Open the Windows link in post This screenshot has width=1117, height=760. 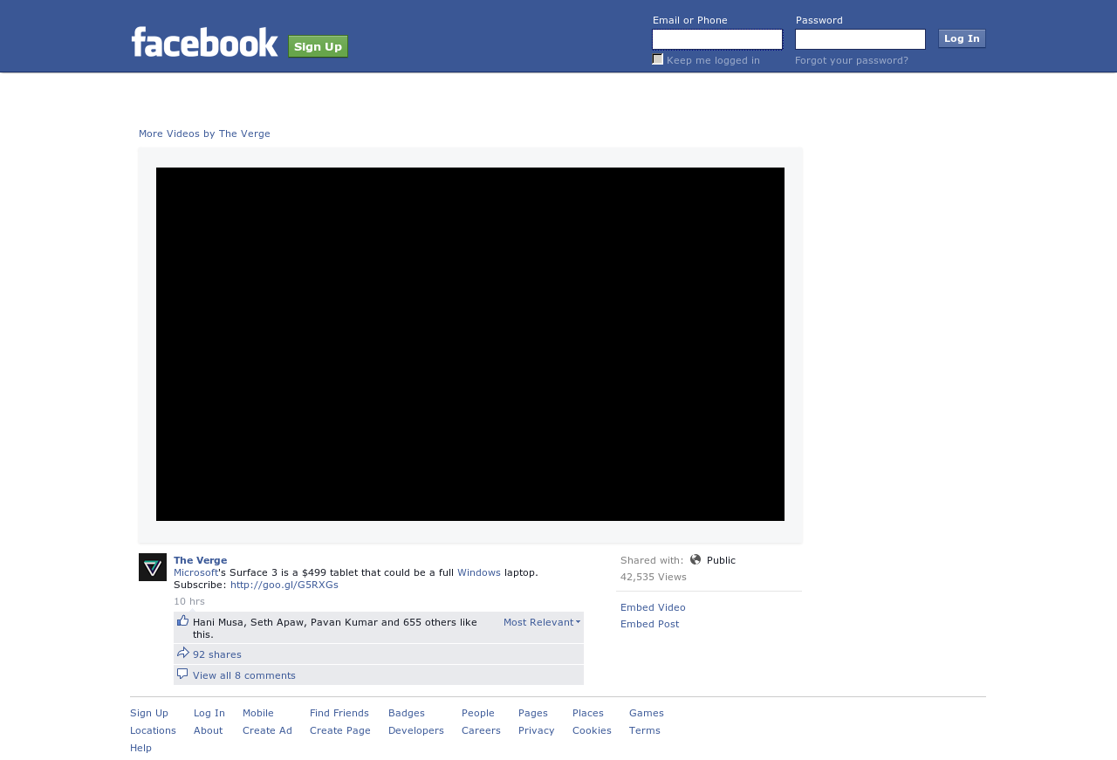point(479,572)
